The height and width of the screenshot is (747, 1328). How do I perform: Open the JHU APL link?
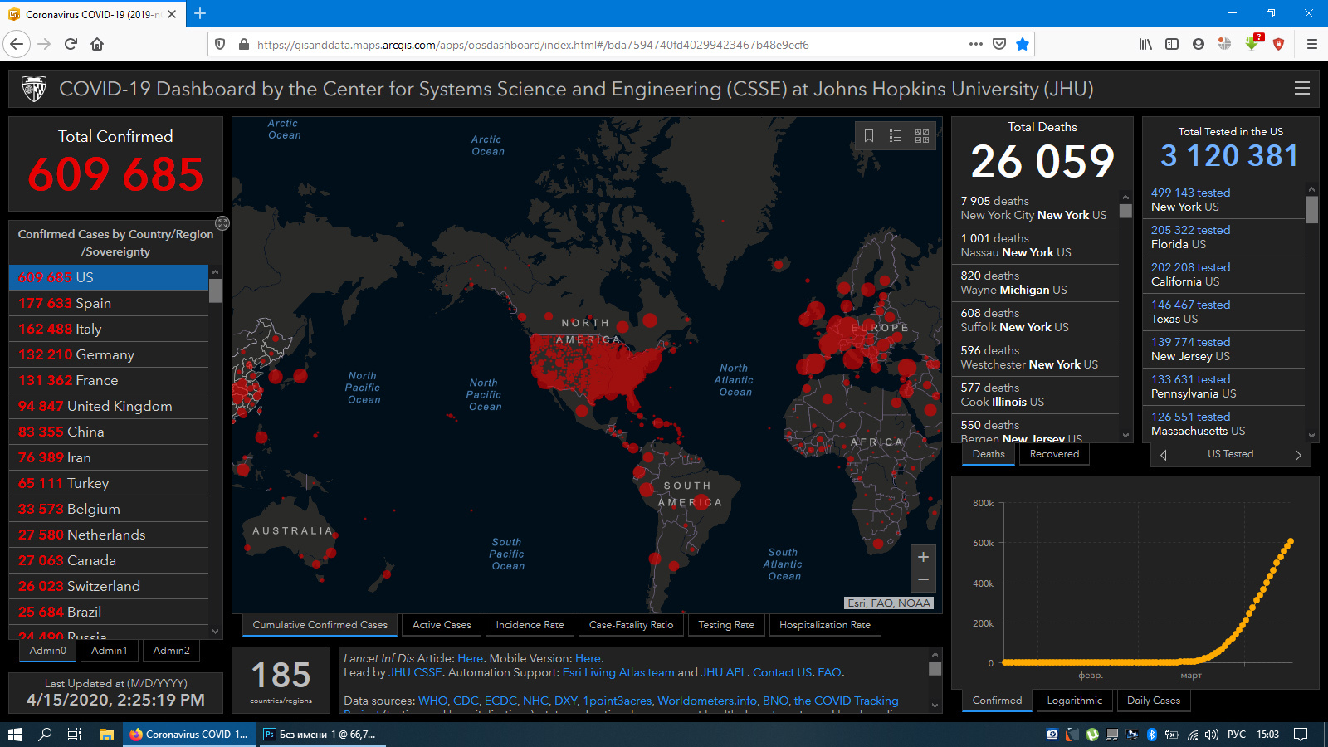pos(724,672)
